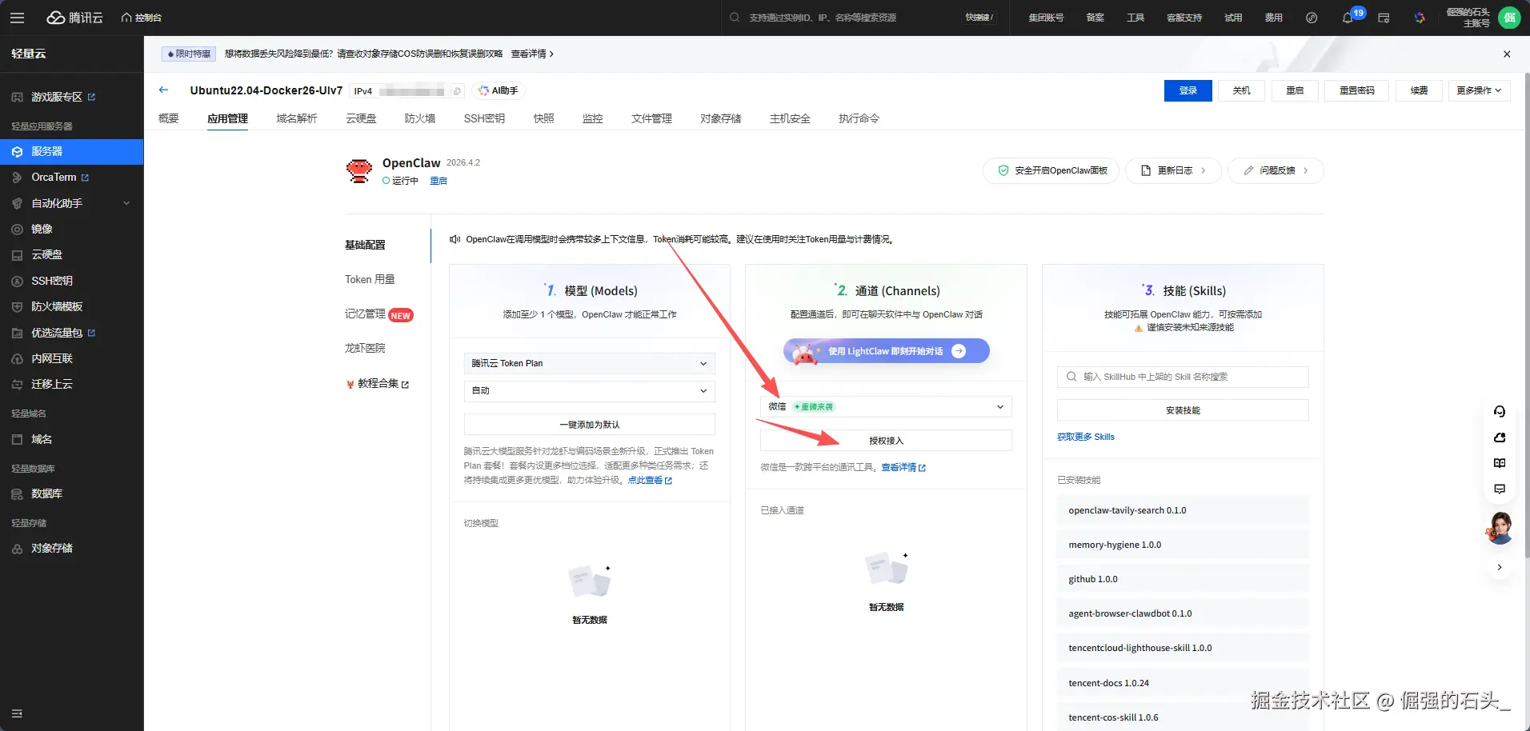1530x731 pixels.
Task: Click the blue 登录 button
Action: (1188, 90)
